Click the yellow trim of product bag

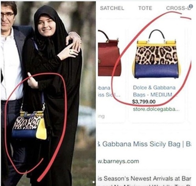156,43
